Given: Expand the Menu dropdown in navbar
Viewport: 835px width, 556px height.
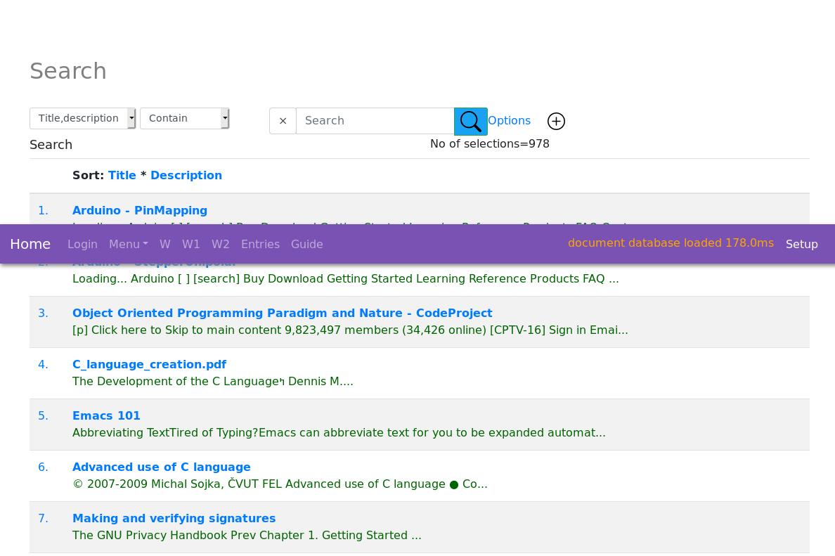Looking at the screenshot, I should coord(128,244).
